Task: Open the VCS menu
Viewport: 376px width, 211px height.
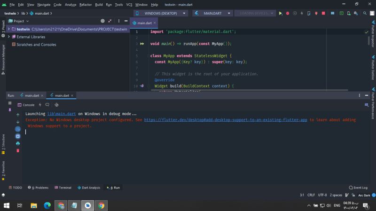Action: [x=129, y=5]
